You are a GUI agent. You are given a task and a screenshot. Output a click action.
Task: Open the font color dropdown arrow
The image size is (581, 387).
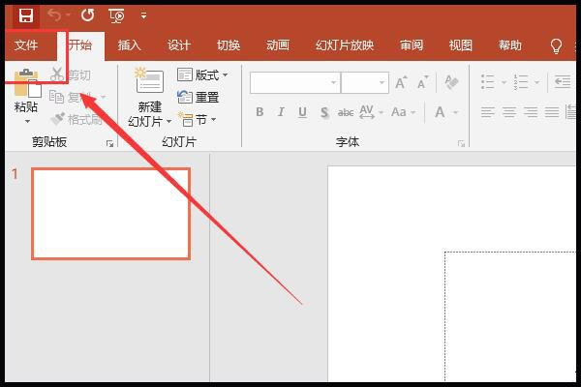456,112
